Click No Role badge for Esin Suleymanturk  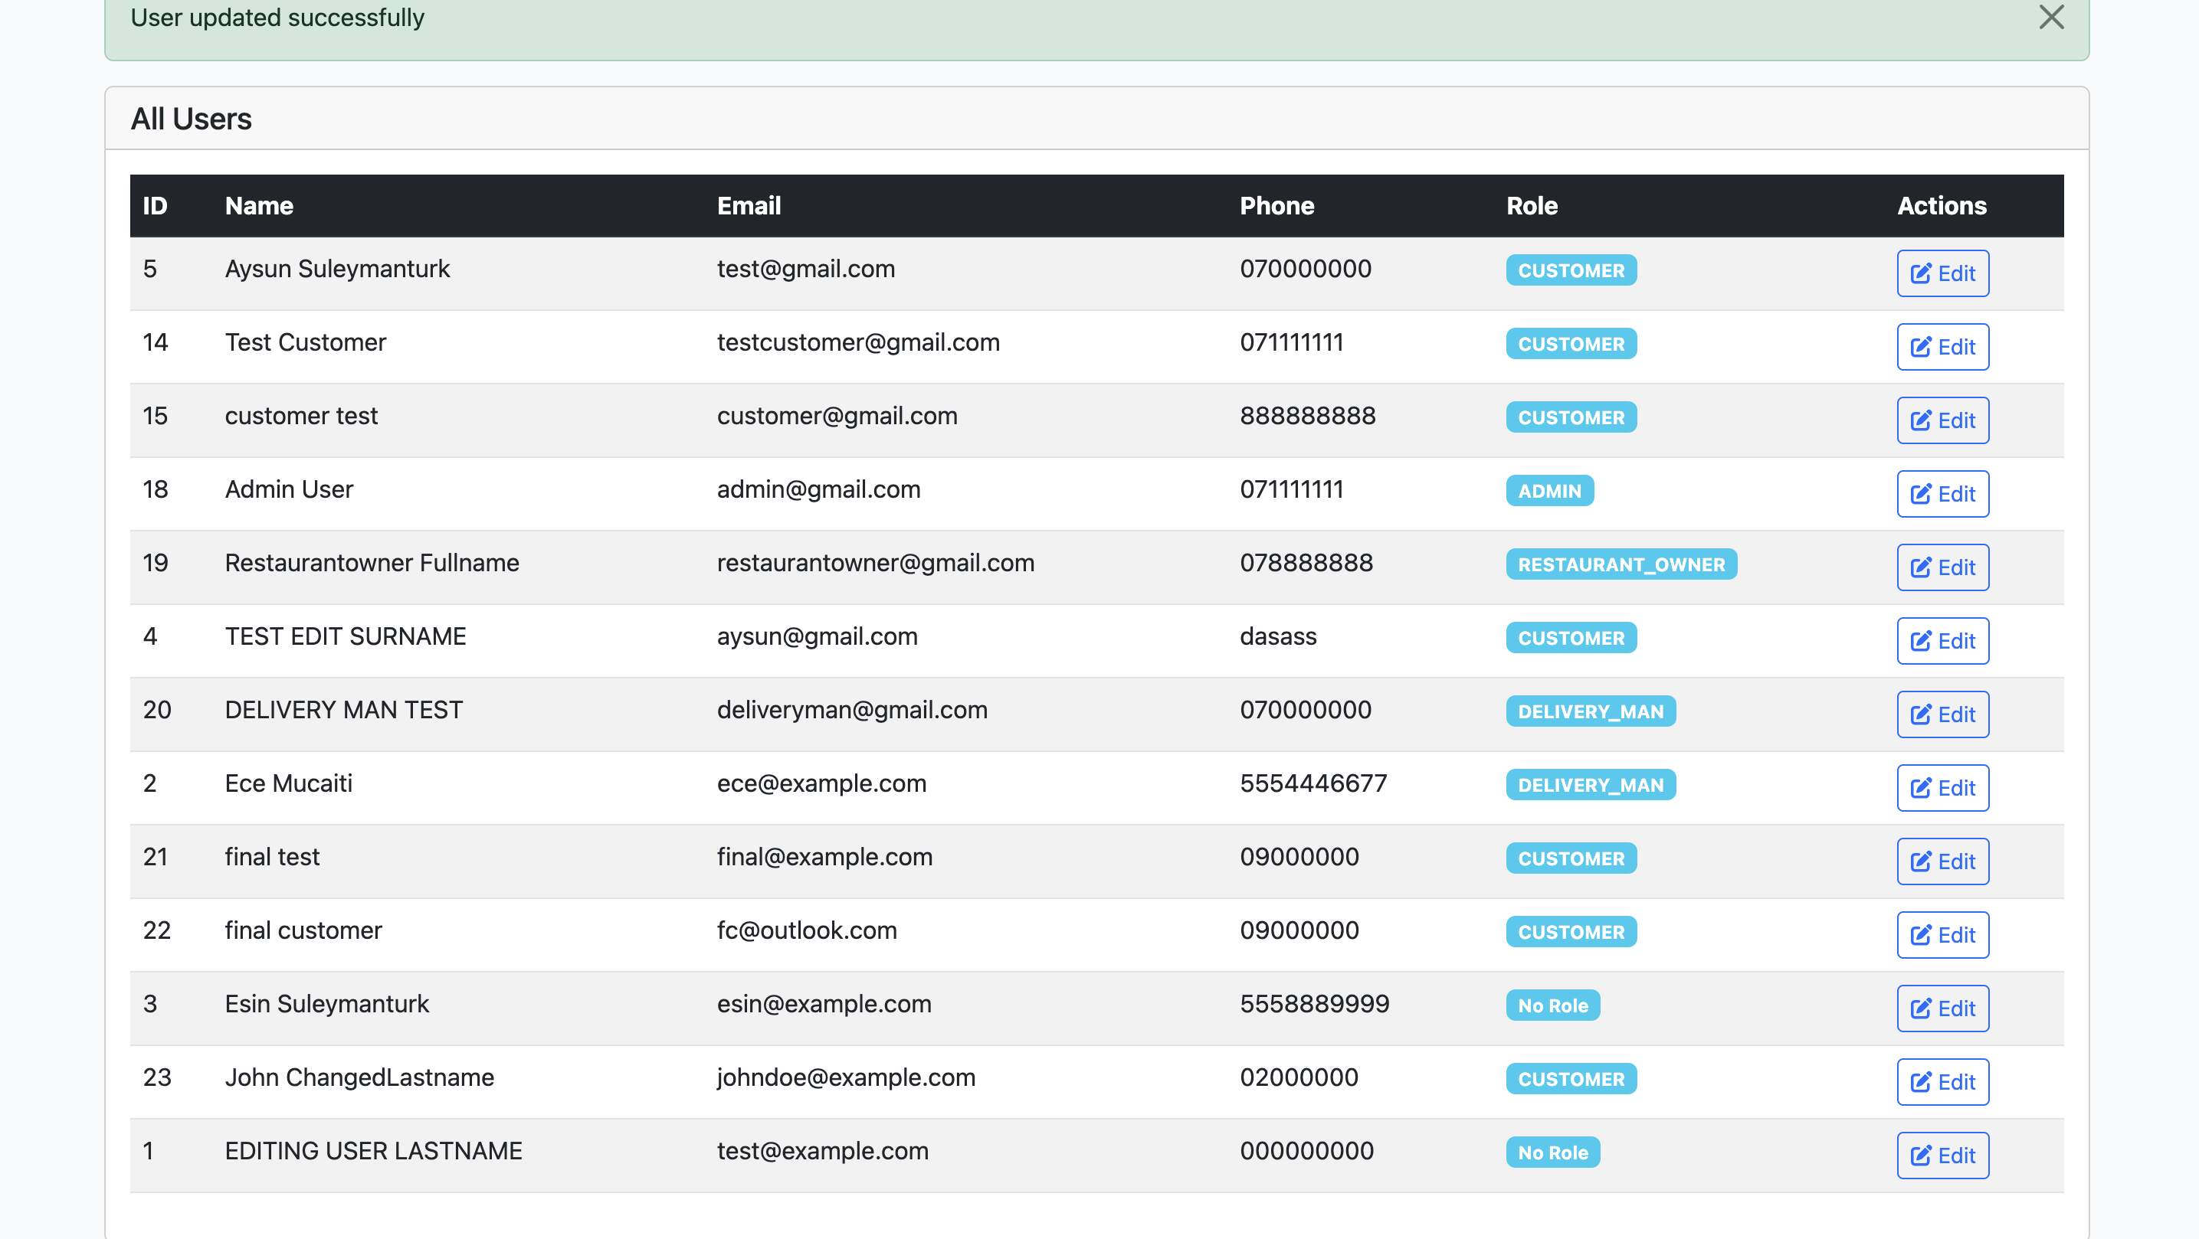pos(1552,1005)
